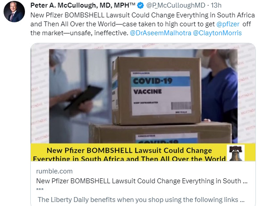Visit the @DrAseemMalhotra mention
The image size is (259, 206).
pyautogui.click(x=160, y=33)
